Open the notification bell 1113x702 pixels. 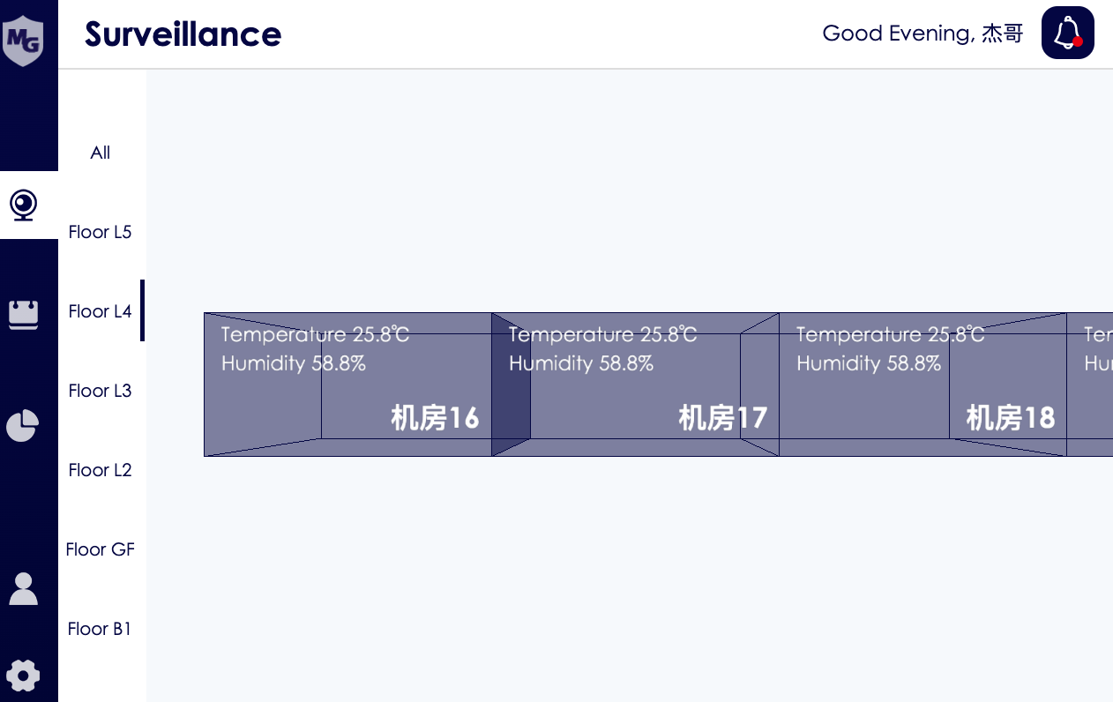coord(1067,34)
